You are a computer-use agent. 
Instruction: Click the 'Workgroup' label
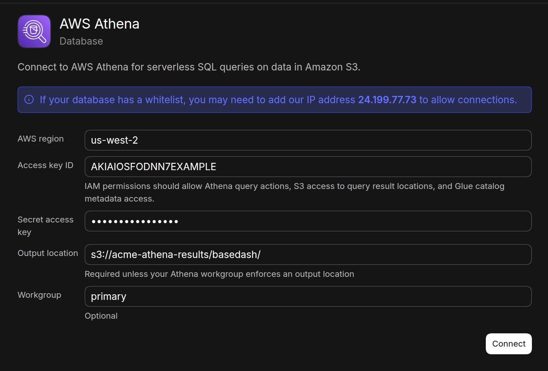[x=39, y=295]
